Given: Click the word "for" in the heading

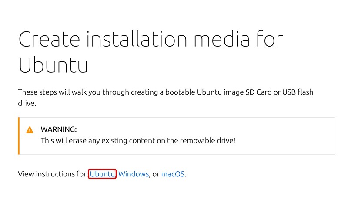Looking at the screenshot, I should 270,39.
